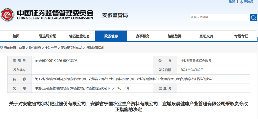Go to 政务信息 in the breadcrumb
Viewport: 258px width, 119px height.
point(35,48)
